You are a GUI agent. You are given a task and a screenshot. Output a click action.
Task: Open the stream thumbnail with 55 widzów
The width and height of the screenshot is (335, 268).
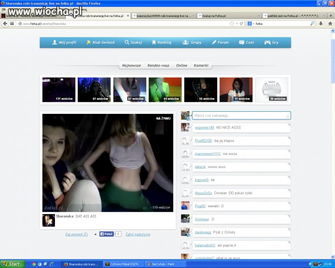click(x=201, y=89)
